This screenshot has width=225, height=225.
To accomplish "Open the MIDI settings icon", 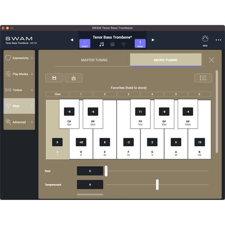I will tap(205, 39).
